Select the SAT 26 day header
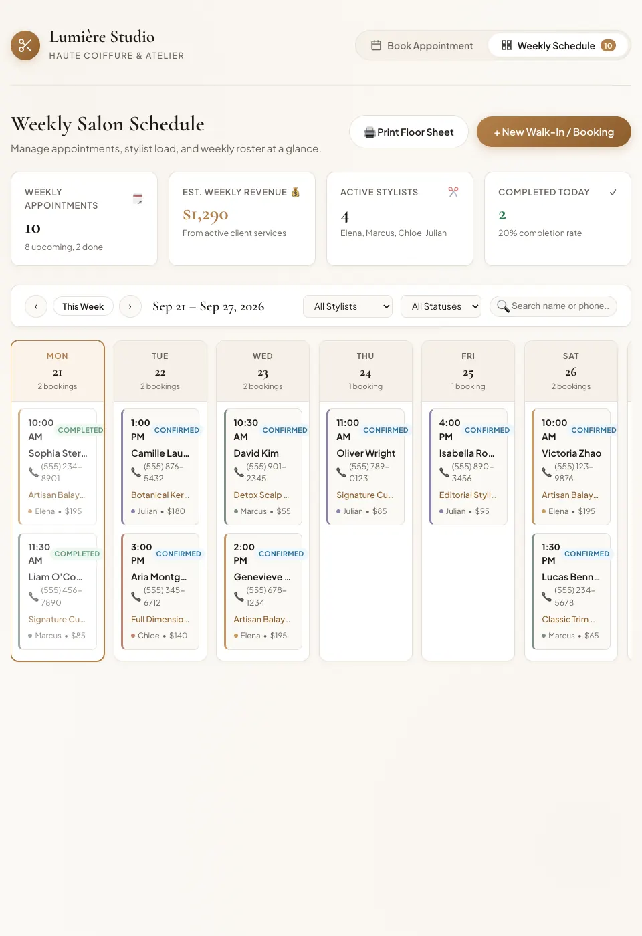Screen dimensions: 642x936 [x=571, y=371]
